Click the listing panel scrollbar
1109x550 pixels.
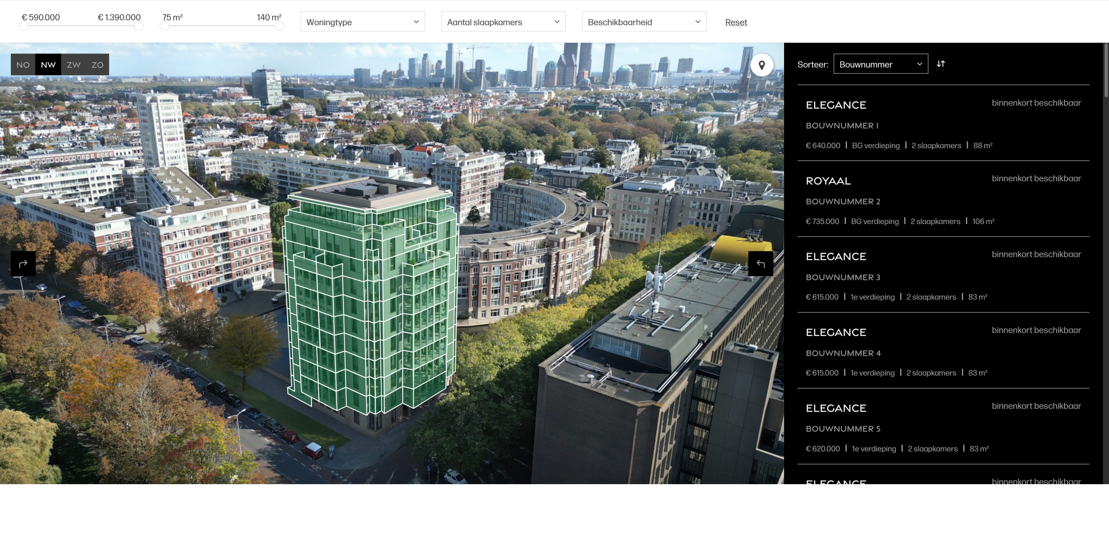(1106, 69)
